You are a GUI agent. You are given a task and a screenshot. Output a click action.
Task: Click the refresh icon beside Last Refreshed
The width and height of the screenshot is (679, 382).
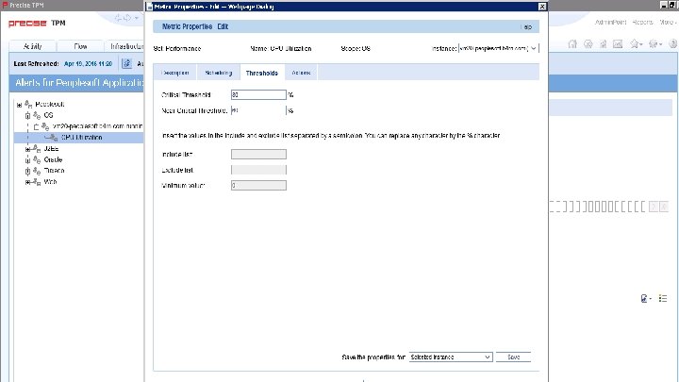126,64
